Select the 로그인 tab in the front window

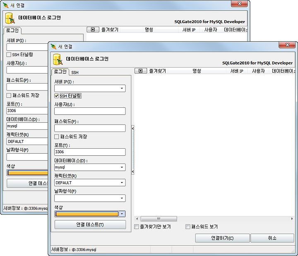click(x=60, y=72)
